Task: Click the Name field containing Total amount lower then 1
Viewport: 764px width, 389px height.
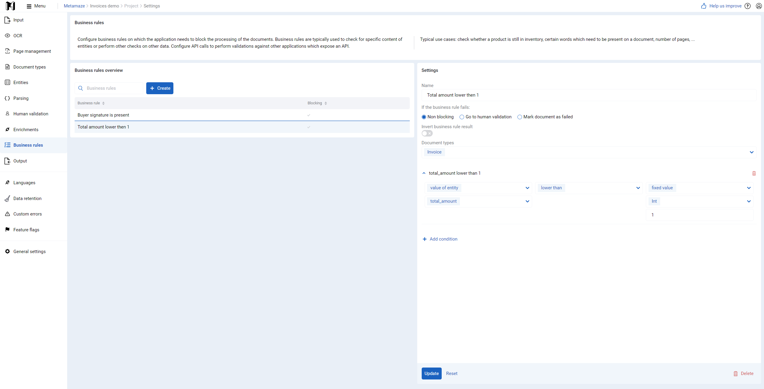Action: pyautogui.click(x=589, y=95)
